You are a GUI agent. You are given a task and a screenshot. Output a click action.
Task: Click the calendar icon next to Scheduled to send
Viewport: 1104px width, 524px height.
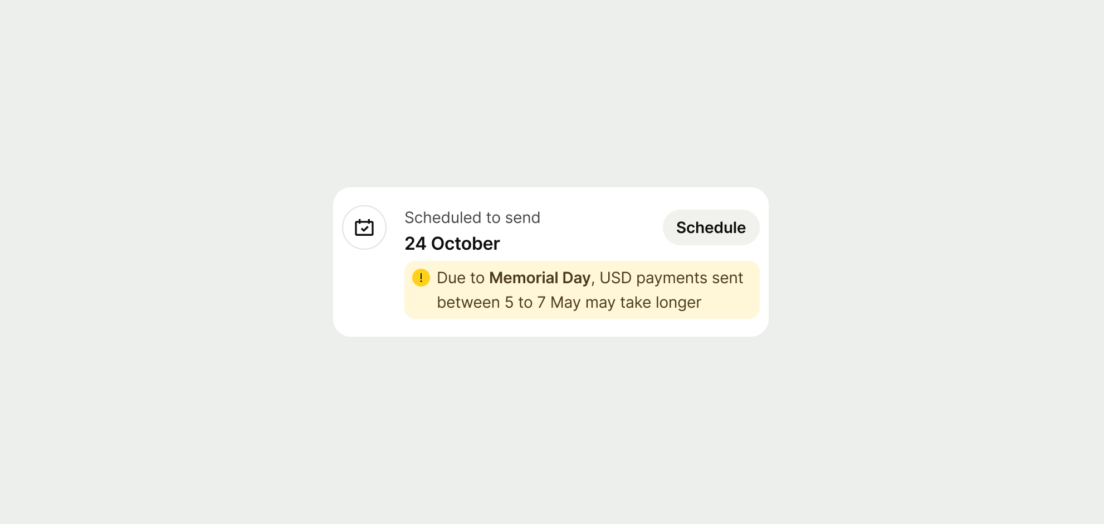coord(364,227)
